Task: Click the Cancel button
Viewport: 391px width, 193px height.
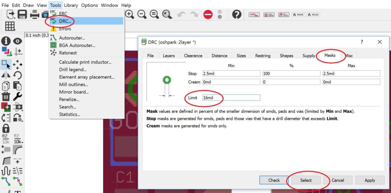Action: pyautogui.click(x=338, y=180)
